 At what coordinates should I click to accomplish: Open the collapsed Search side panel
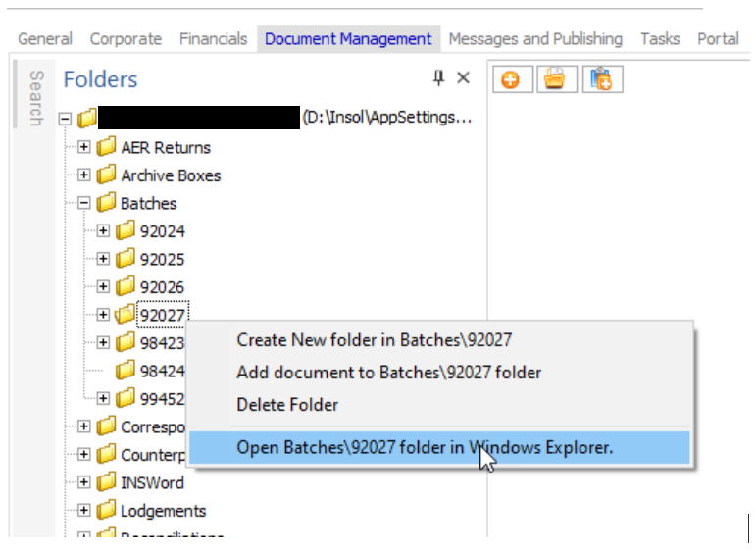point(35,97)
